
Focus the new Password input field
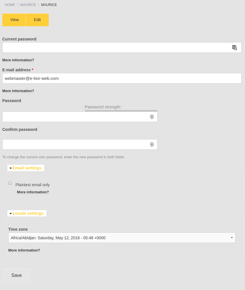point(75,117)
